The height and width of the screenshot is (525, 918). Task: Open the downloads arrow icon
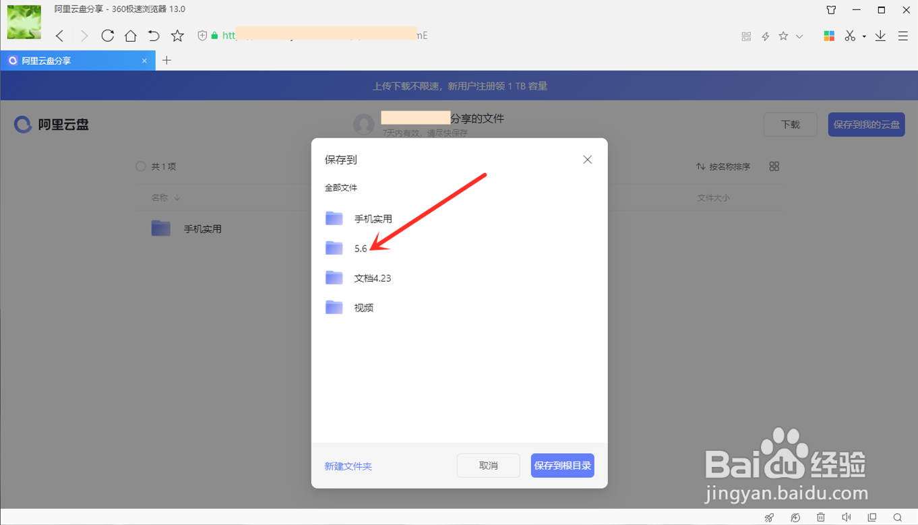[x=880, y=36]
